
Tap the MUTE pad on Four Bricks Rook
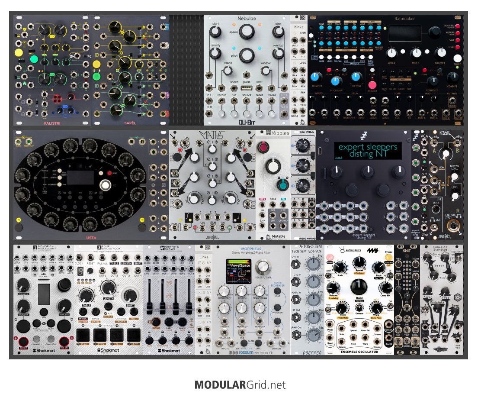[134, 335]
